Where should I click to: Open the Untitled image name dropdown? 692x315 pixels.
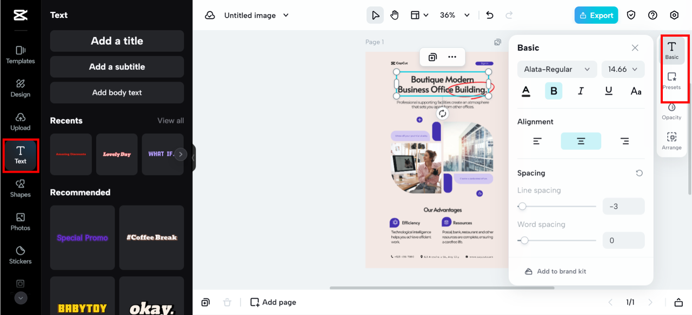point(257,15)
